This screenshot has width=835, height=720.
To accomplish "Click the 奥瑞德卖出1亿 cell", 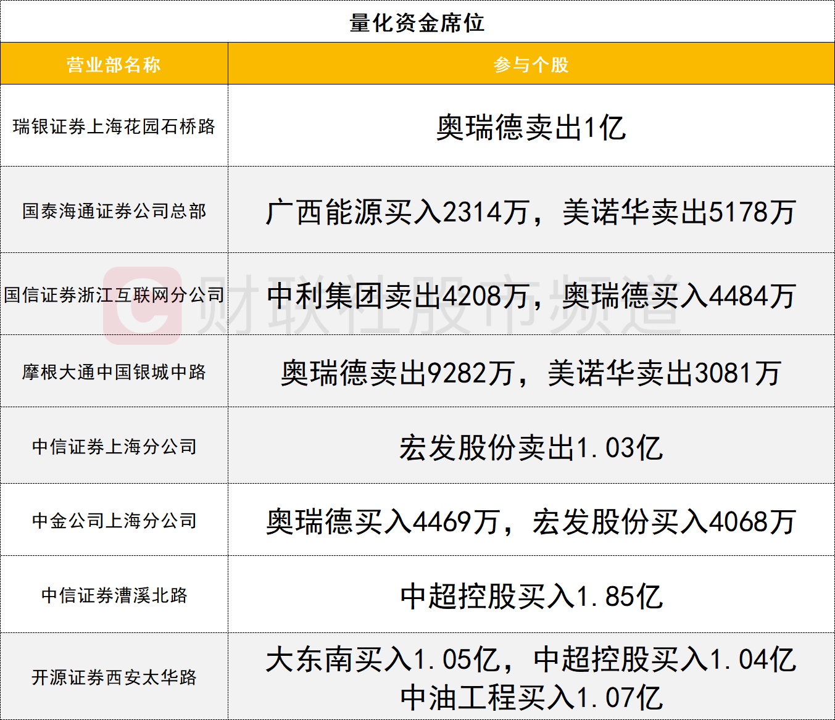I will 531,128.
